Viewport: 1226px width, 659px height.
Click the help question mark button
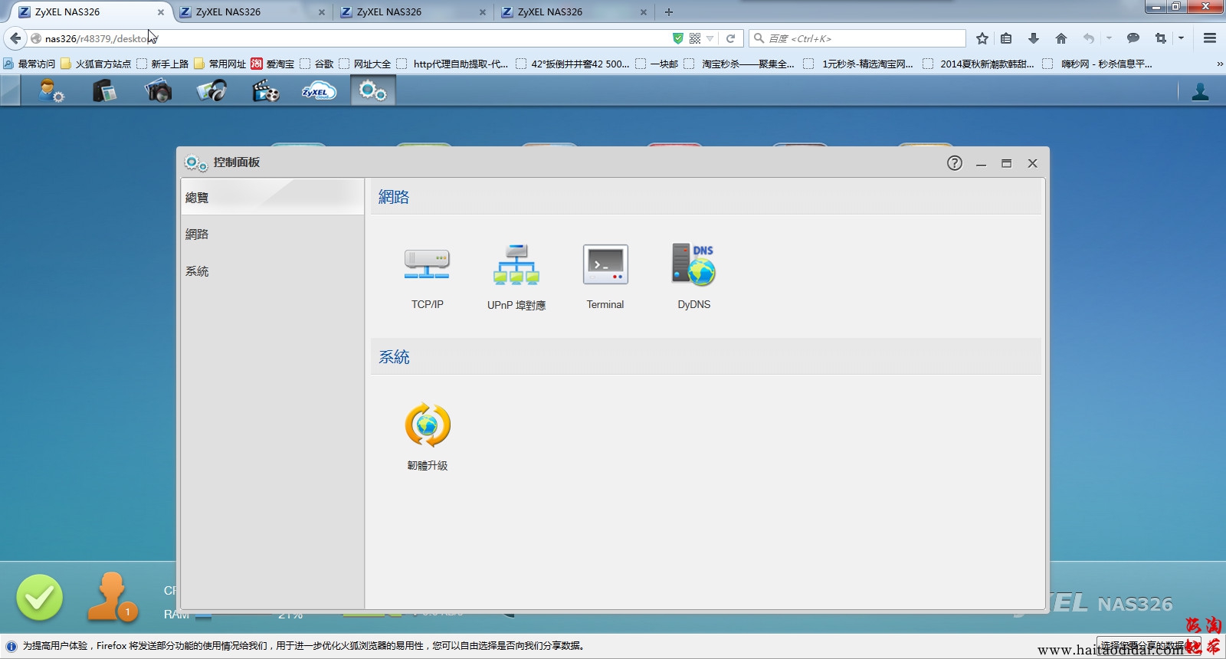pyautogui.click(x=954, y=163)
